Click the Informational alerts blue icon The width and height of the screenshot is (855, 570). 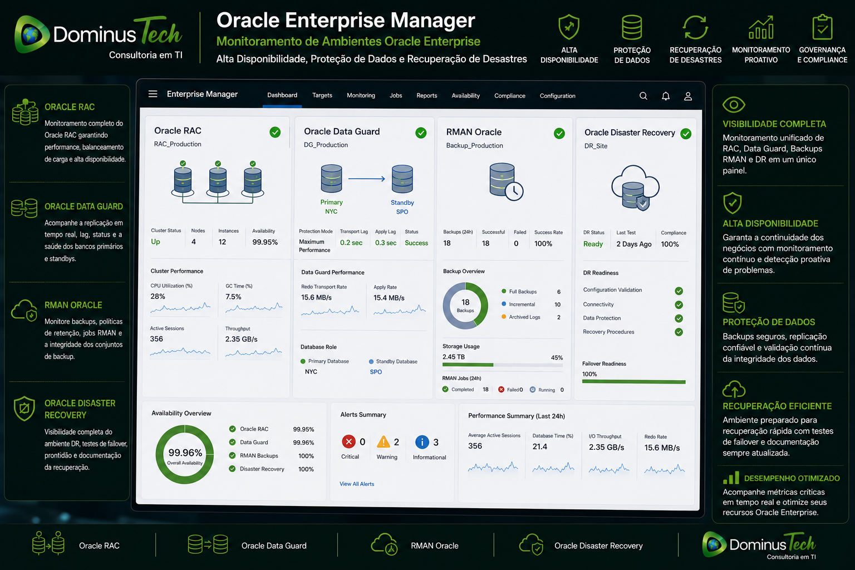click(422, 442)
